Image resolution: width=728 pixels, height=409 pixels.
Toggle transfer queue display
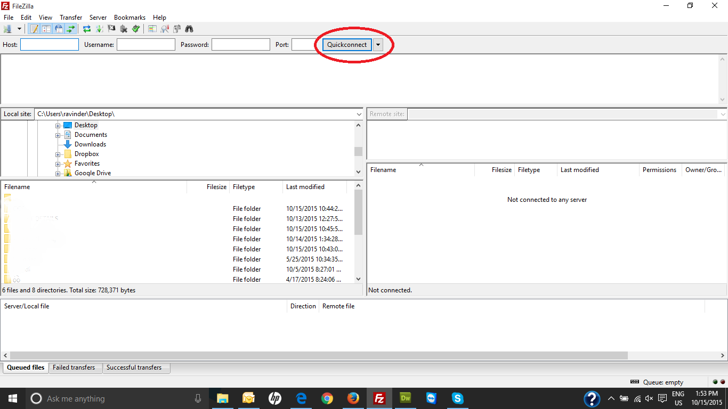70,29
